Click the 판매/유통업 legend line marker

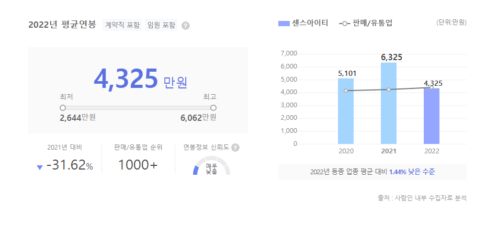pyautogui.click(x=345, y=24)
